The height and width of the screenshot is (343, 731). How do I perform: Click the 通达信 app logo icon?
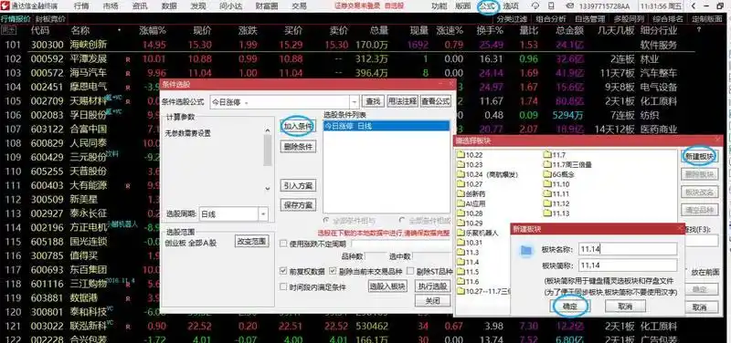pos(5,6)
